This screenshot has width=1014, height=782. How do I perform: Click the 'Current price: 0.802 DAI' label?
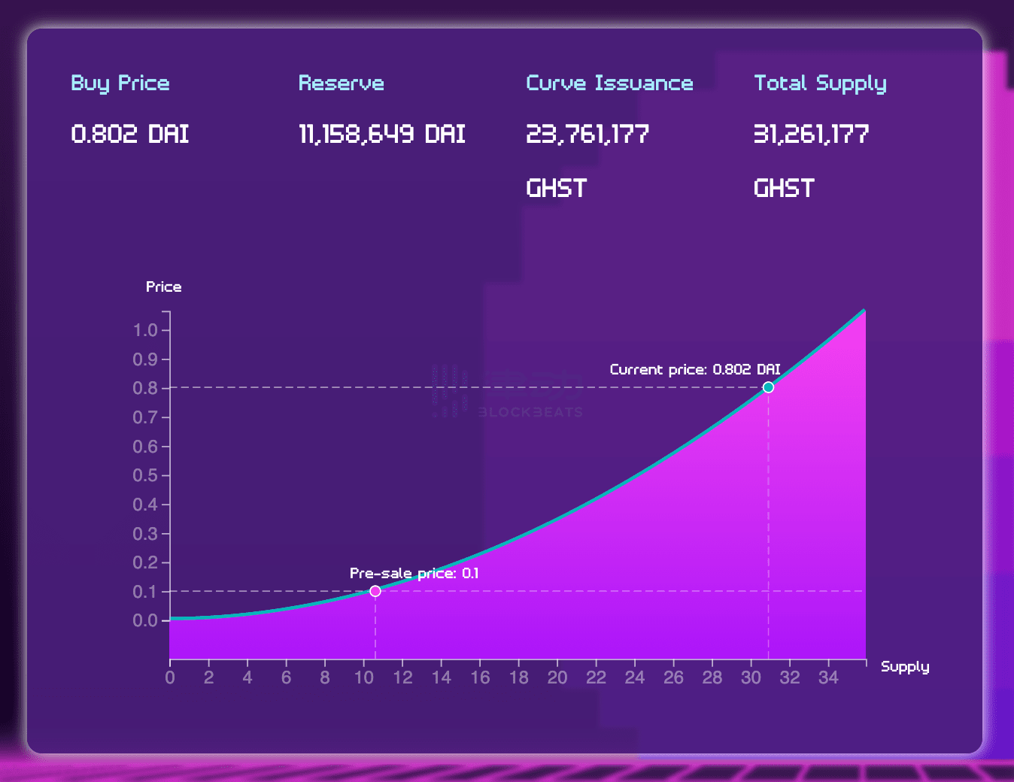point(695,369)
